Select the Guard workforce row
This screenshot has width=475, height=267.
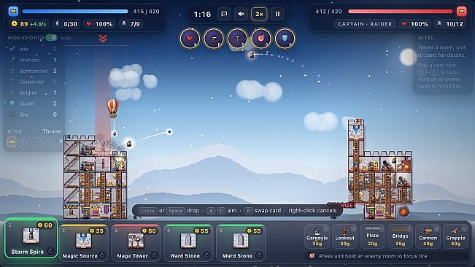coord(33,104)
